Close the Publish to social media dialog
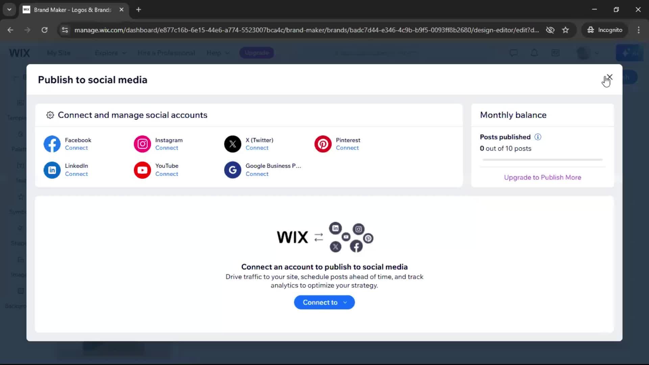Viewport: 649px width, 365px height. coord(609,77)
